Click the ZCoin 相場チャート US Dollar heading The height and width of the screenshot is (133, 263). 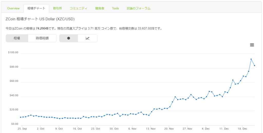coord(40,19)
